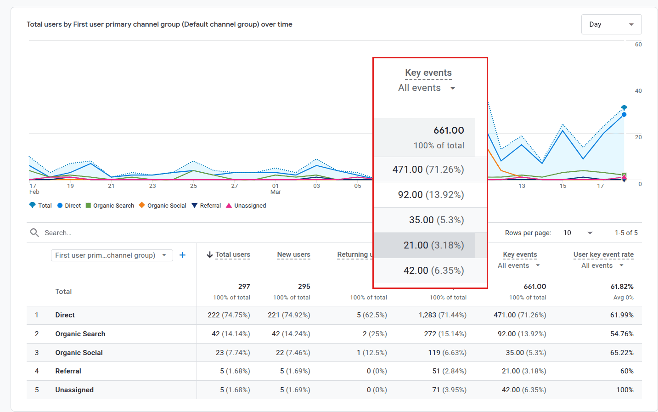Image resolution: width=658 pixels, height=412 pixels.
Task: Open the Day time granularity dropdown
Action: click(x=611, y=24)
